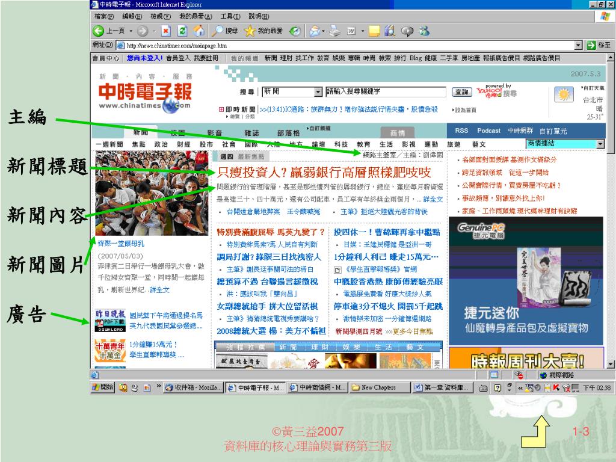Click the page scrollbar down arrow
Screen dimensions: 616x462
click(611, 364)
